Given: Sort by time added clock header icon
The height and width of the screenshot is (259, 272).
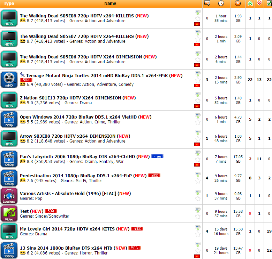Looking at the screenshot, I should pyautogui.click(x=221, y=3).
